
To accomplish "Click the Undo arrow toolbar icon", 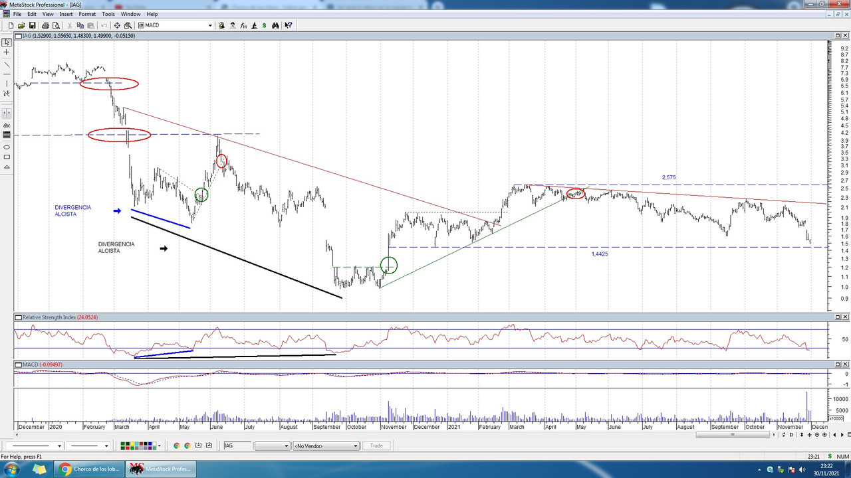I will tap(104, 25).
